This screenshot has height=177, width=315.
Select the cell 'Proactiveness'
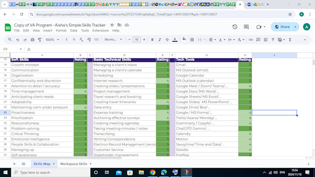(42, 113)
